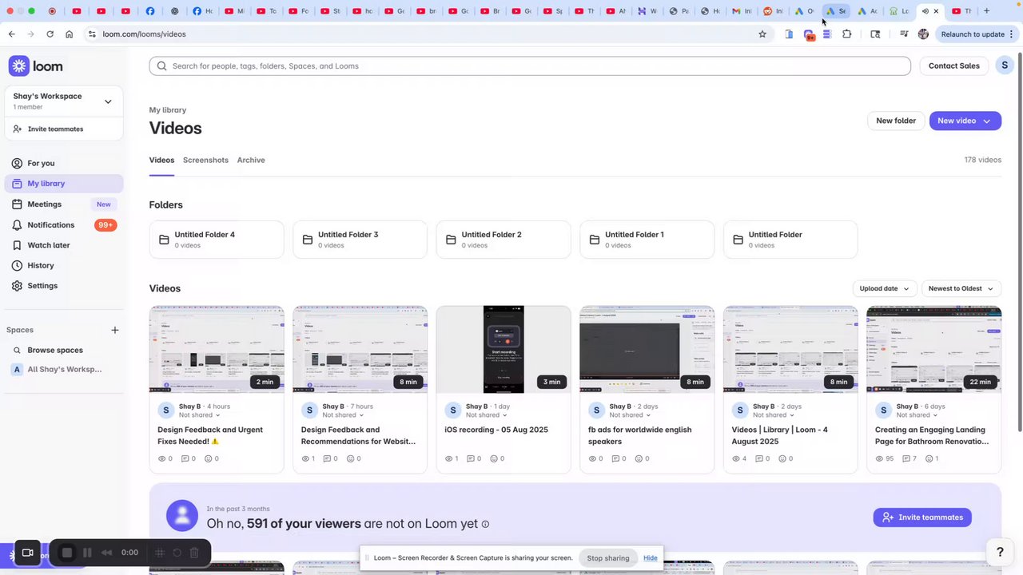Expand Not shared menu on Bathroom Renovation video
This screenshot has width=1023, height=575.
pyautogui.click(x=917, y=415)
